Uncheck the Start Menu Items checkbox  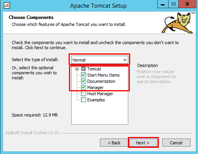(x=83, y=75)
